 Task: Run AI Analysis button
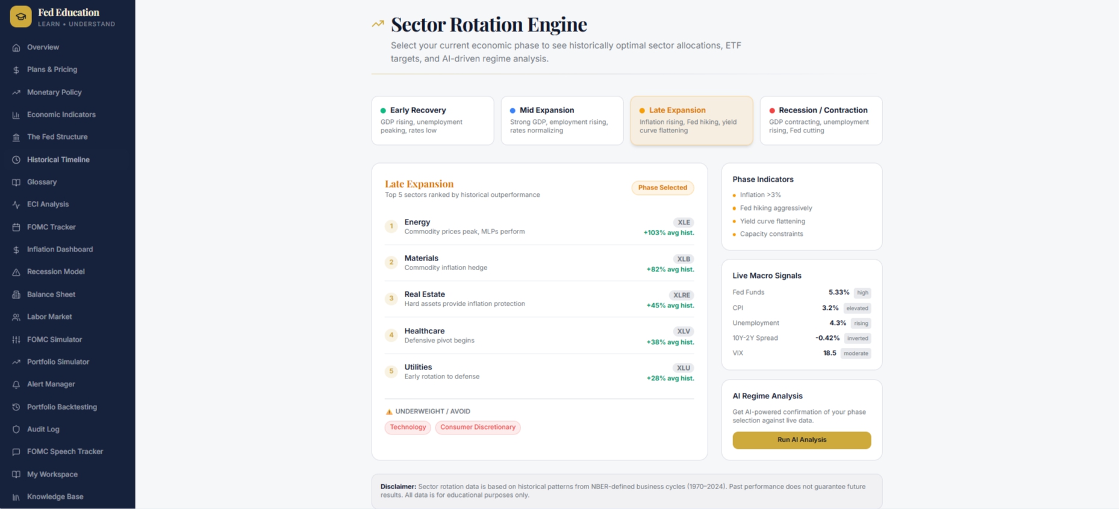coord(802,440)
